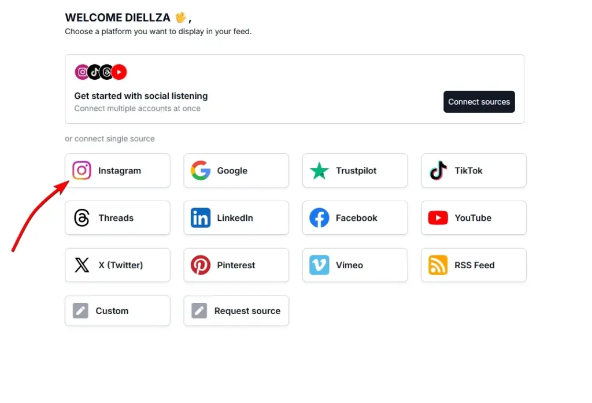Image resolution: width=592 pixels, height=403 pixels.
Task: Select the Instagram platform icon
Action: pyautogui.click(x=82, y=171)
